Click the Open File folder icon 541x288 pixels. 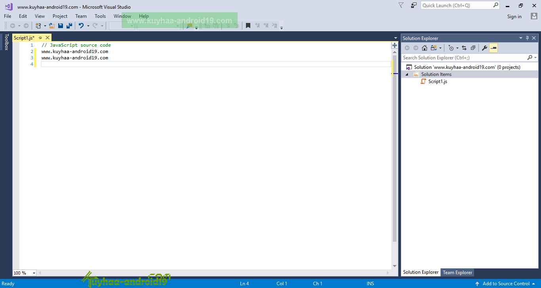[x=51, y=26]
